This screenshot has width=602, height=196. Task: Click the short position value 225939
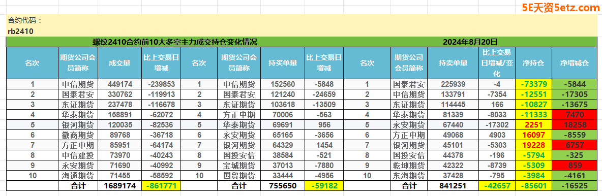tap(453, 84)
